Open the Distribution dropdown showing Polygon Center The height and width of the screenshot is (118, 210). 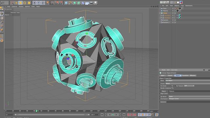tap(189, 99)
